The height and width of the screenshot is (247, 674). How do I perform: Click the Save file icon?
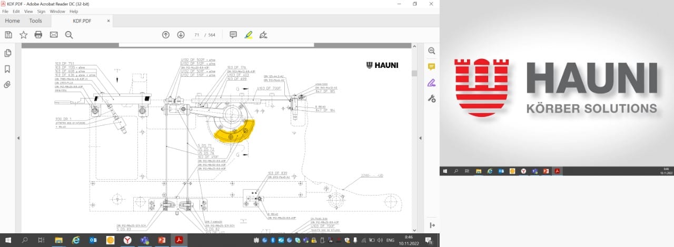pyautogui.click(x=8, y=35)
